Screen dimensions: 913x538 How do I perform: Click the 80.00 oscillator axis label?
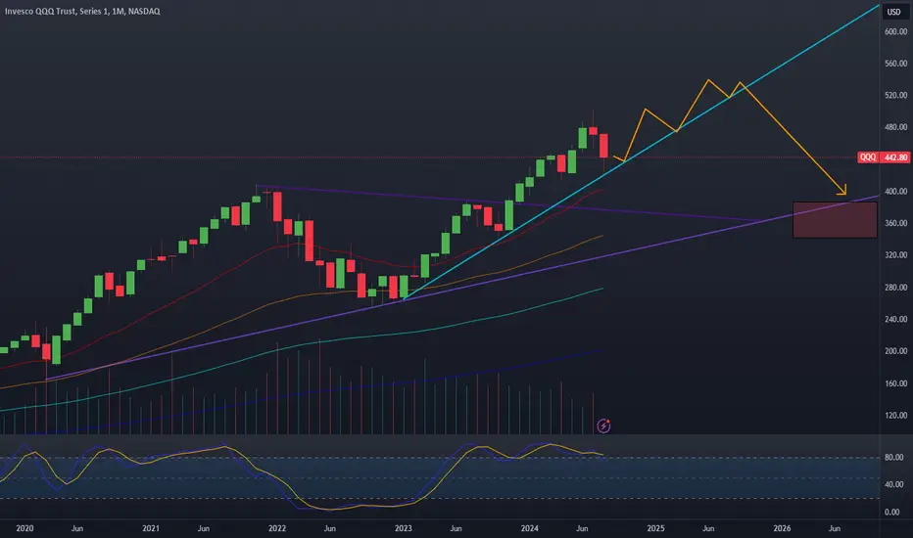point(893,458)
